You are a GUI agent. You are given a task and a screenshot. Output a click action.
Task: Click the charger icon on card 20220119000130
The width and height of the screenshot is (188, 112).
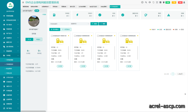60,41
